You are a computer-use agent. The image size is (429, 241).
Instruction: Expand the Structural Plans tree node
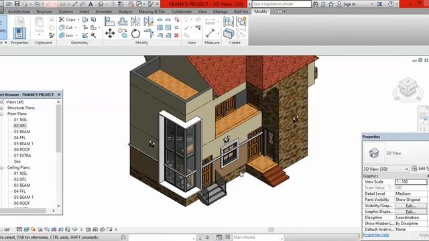click(1, 108)
